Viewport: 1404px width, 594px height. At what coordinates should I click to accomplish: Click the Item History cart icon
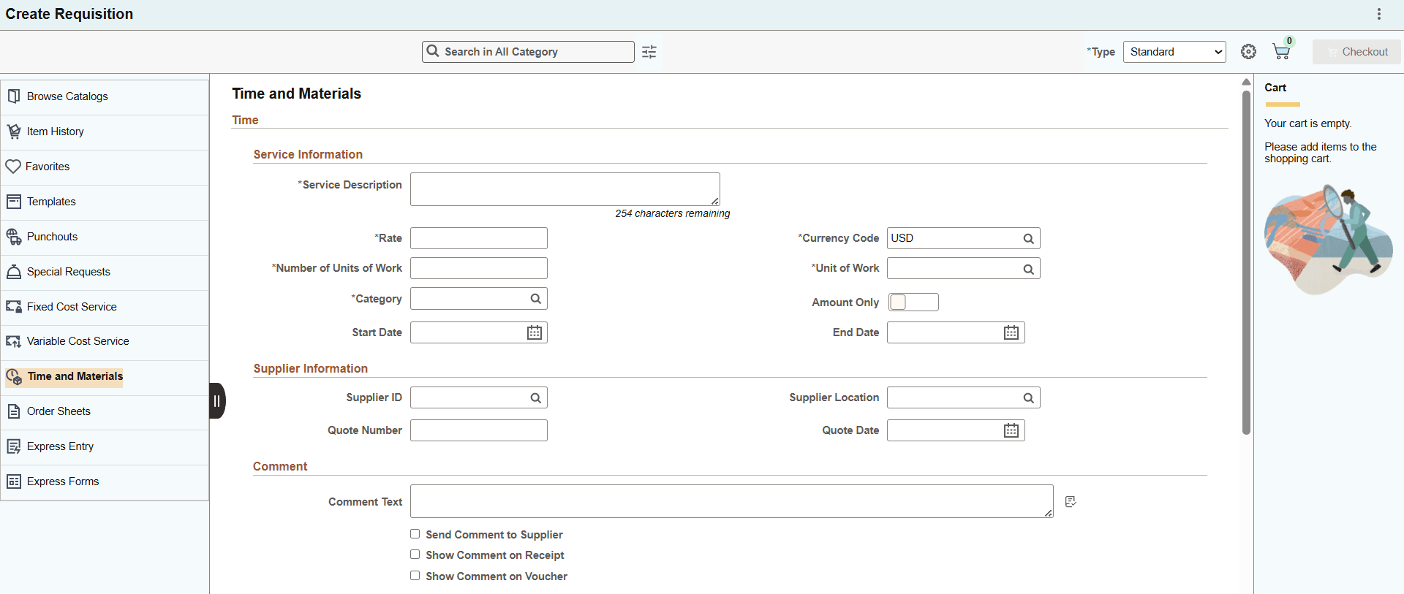coord(14,132)
